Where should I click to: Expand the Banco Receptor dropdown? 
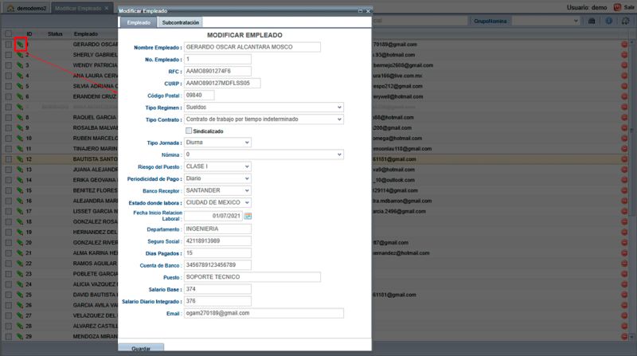click(217, 190)
